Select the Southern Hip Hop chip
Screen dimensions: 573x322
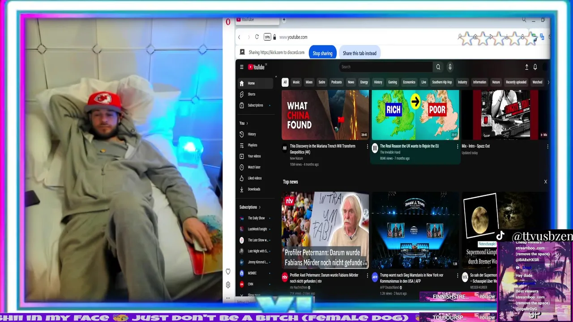tap(442, 82)
